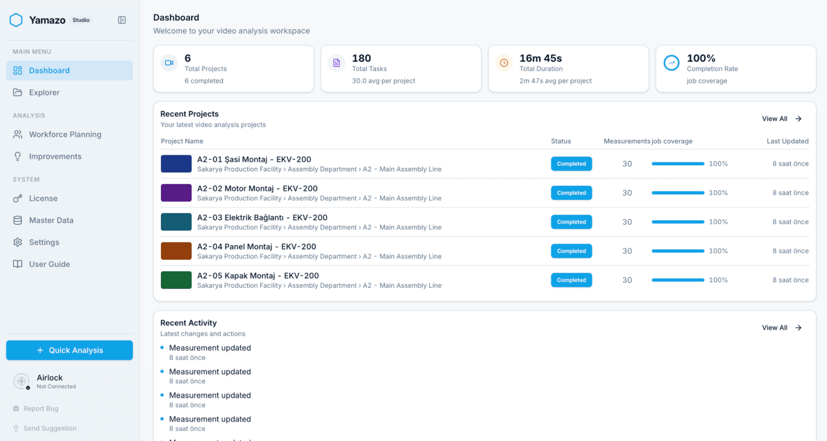Screen dimensions: 827x441
Task: Click the Total Tasks document icon
Action: [336, 63]
